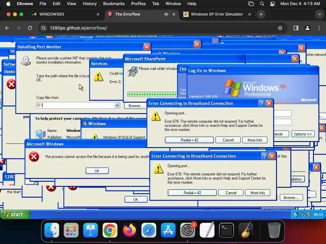
Task: Open Finder from the Dock
Action: pos(52,230)
